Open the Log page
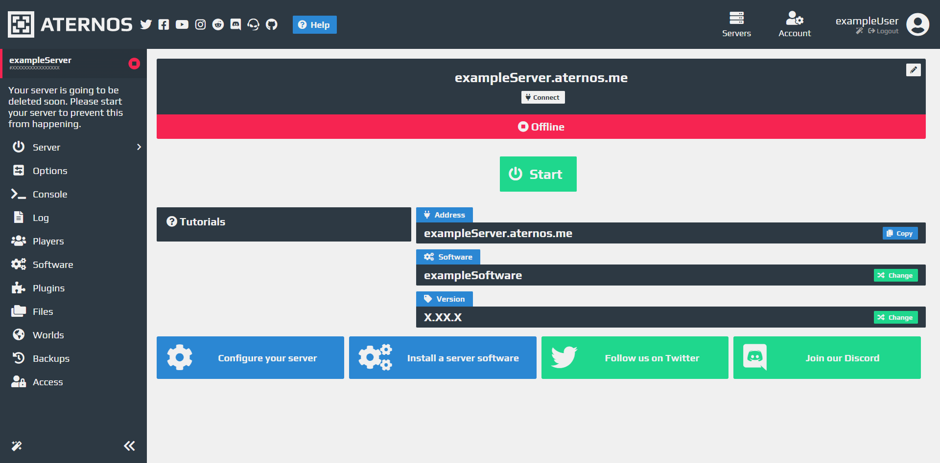 [73, 218]
